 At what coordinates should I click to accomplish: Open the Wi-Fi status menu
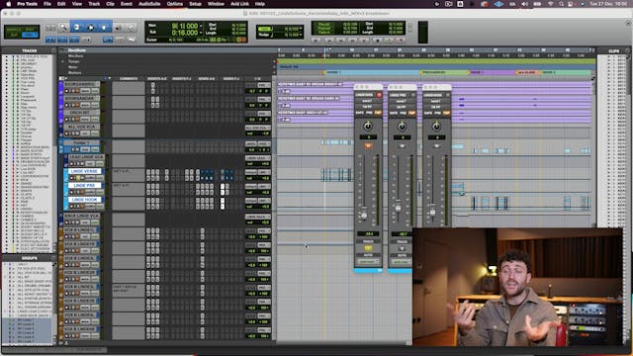point(550,4)
